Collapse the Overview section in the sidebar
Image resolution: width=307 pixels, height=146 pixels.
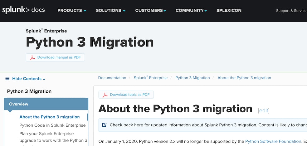(46, 104)
